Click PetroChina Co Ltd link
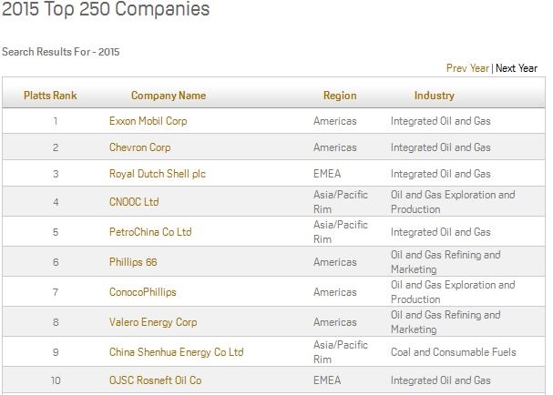Image resolution: width=553 pixels, height=395 pixels. 150,232
